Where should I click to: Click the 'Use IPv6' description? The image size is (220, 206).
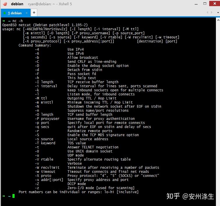click(76, 54)
